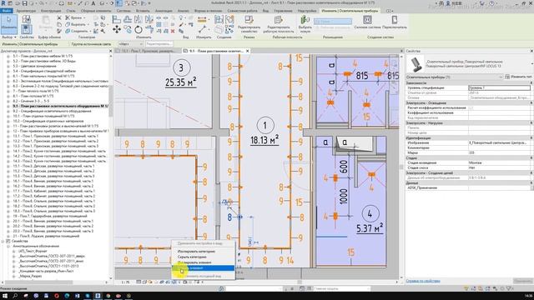Click the Cut (scissors) clipboard icon

tap(59, 17)
